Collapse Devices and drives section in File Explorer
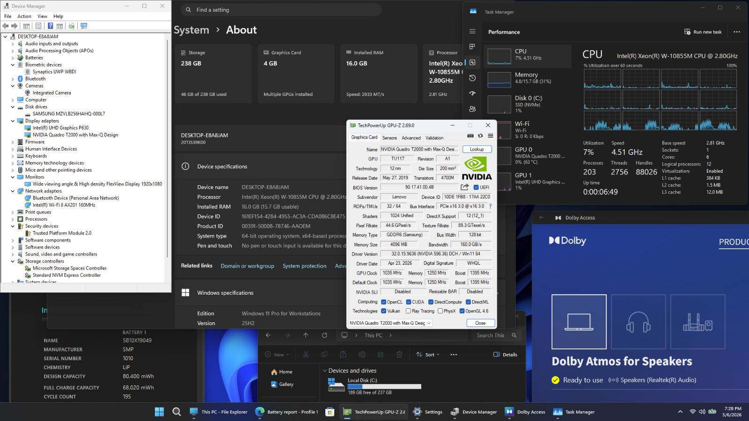The height and width of the screenshot is (421, 749). click(x=324, y=370)
